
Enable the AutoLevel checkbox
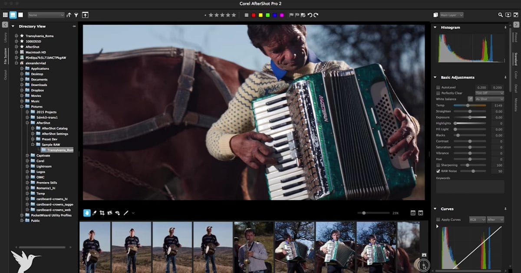(438, 87)
